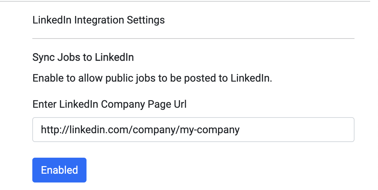The width and height of the screenshot is (378, 190).
Task: Click the word Jobs in the subheading
Action: [69, 58]
